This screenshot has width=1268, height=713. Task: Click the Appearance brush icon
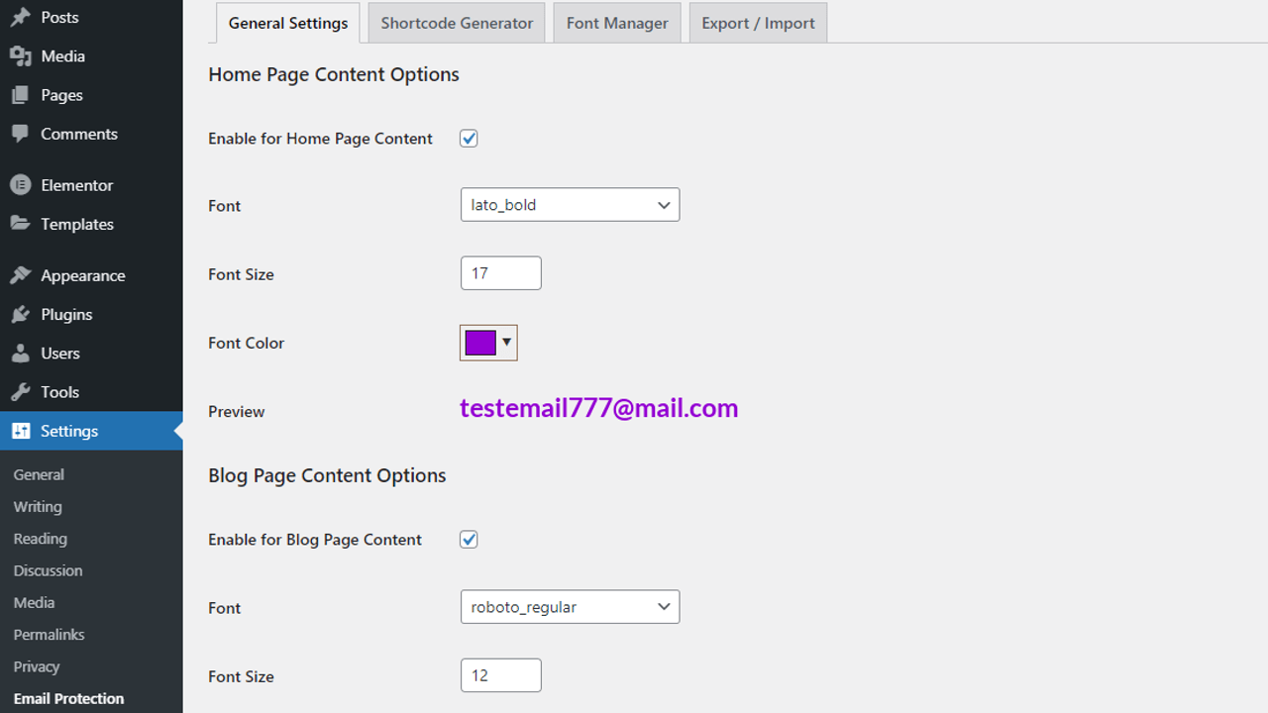point(22,275)
